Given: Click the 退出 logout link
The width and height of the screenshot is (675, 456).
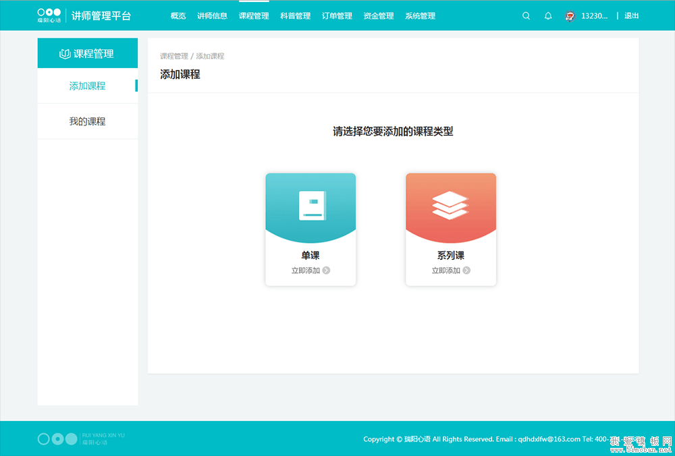Looking at the screenshot, I should (x=631, y=16).
